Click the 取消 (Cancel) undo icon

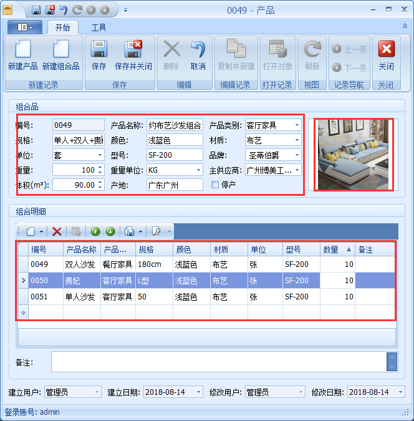198,55
